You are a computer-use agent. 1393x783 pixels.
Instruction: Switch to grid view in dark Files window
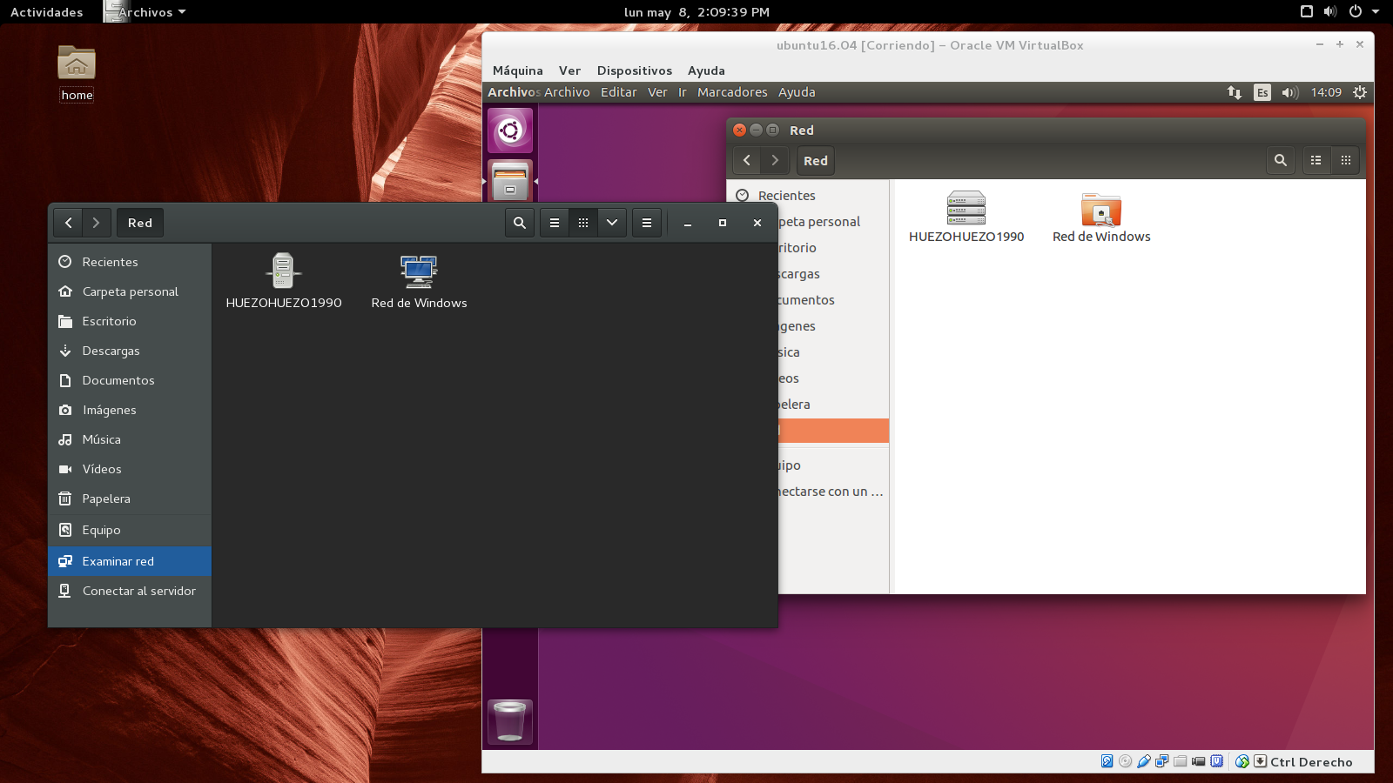[583, 223]
